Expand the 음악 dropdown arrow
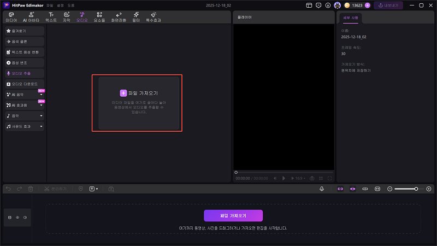The image size is (437, 246). point(42,116)
